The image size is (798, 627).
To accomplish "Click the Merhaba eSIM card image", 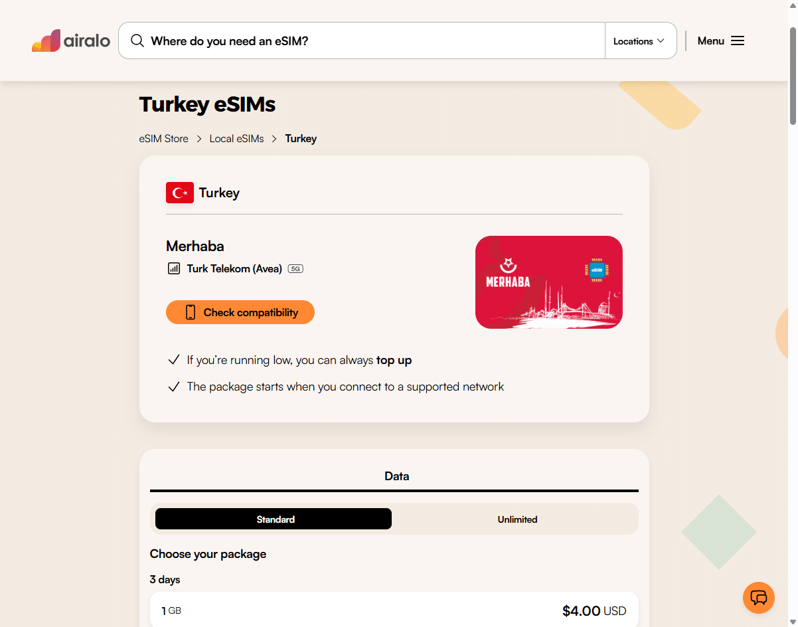I will (548, 282).
